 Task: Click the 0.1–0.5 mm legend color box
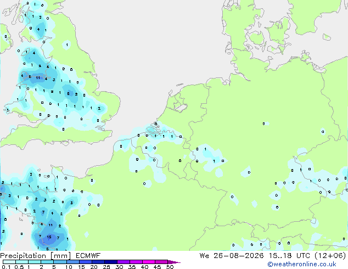(x=9, y=262)
